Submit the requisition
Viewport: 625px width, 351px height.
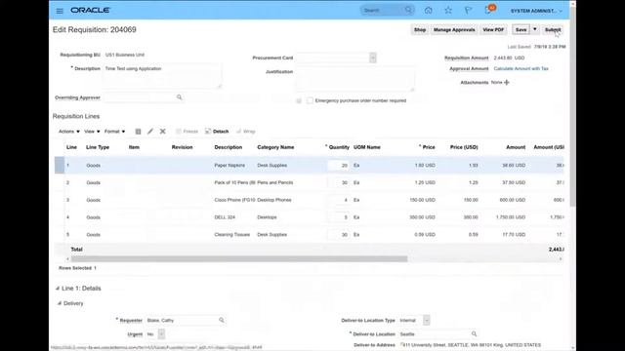(x=553, y=30)
